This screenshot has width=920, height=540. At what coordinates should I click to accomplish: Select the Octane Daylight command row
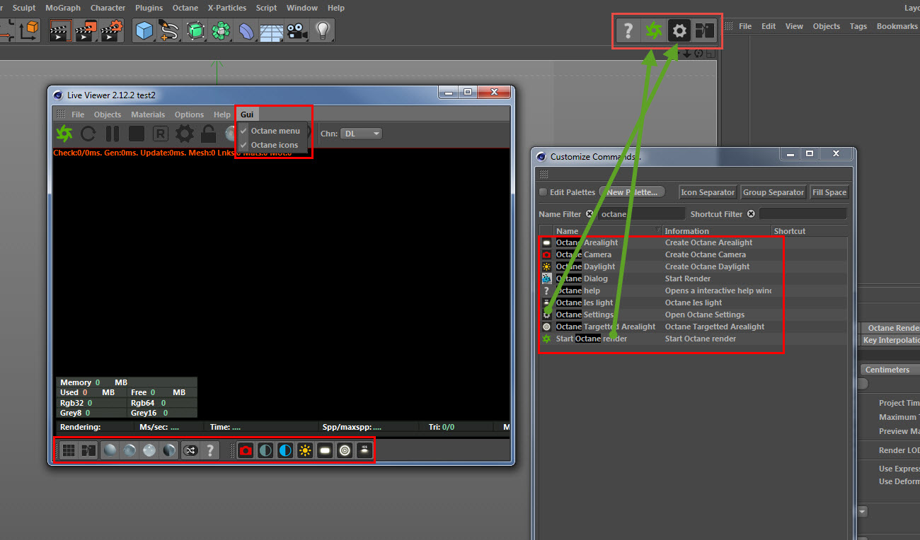coord(694,266)
